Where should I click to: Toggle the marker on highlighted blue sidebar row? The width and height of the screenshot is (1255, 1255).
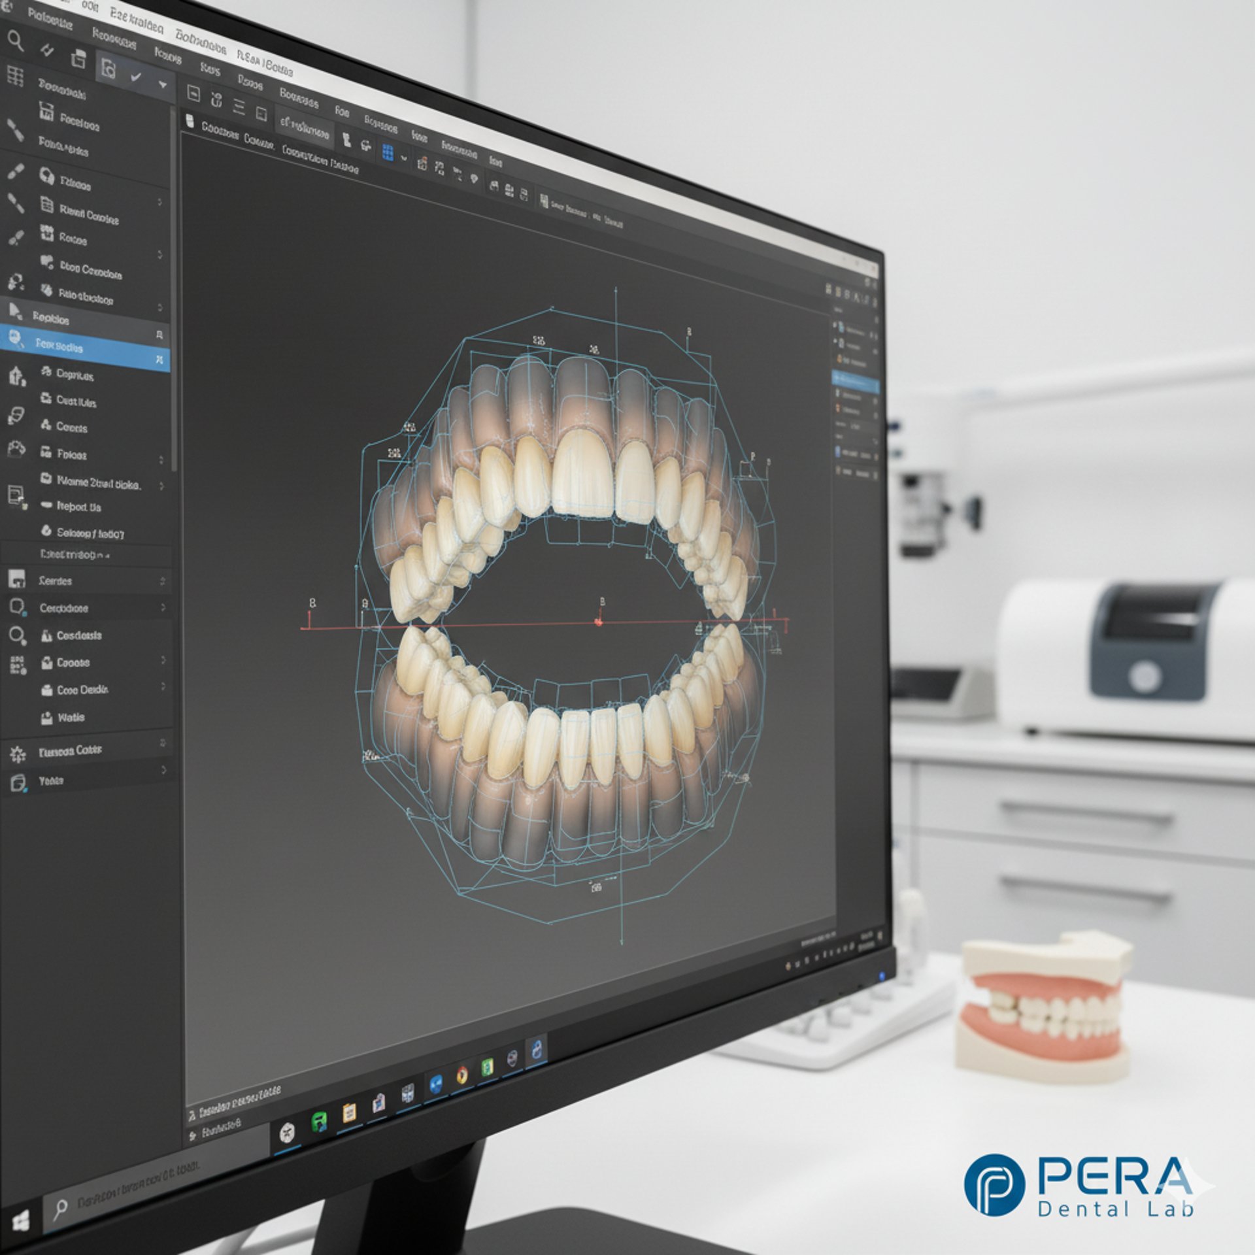pyautogui.click(x=159, y=360)
